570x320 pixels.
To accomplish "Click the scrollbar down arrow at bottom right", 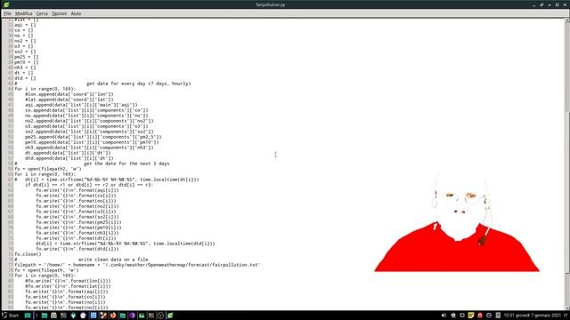I will tap(567, 308).
